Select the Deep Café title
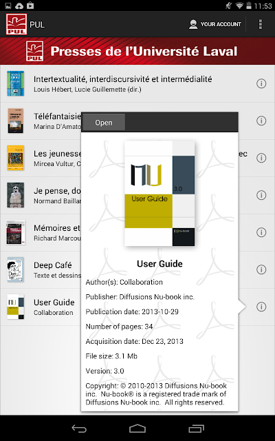 pyautogui.click(x=53, y=265)
